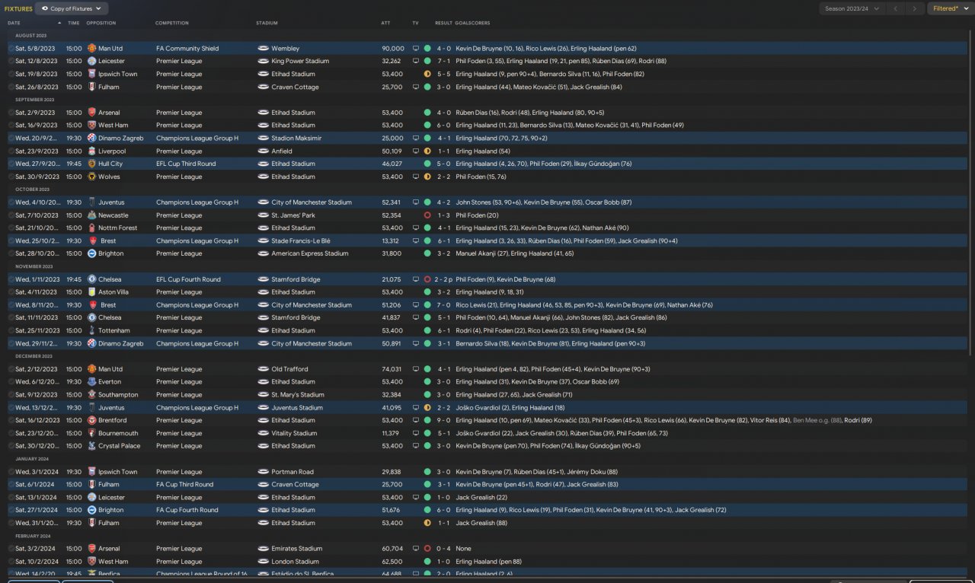975x583 pixels.
Task: Click the red loss indicator for Arsenal 0 - 4
Action: 427,549
